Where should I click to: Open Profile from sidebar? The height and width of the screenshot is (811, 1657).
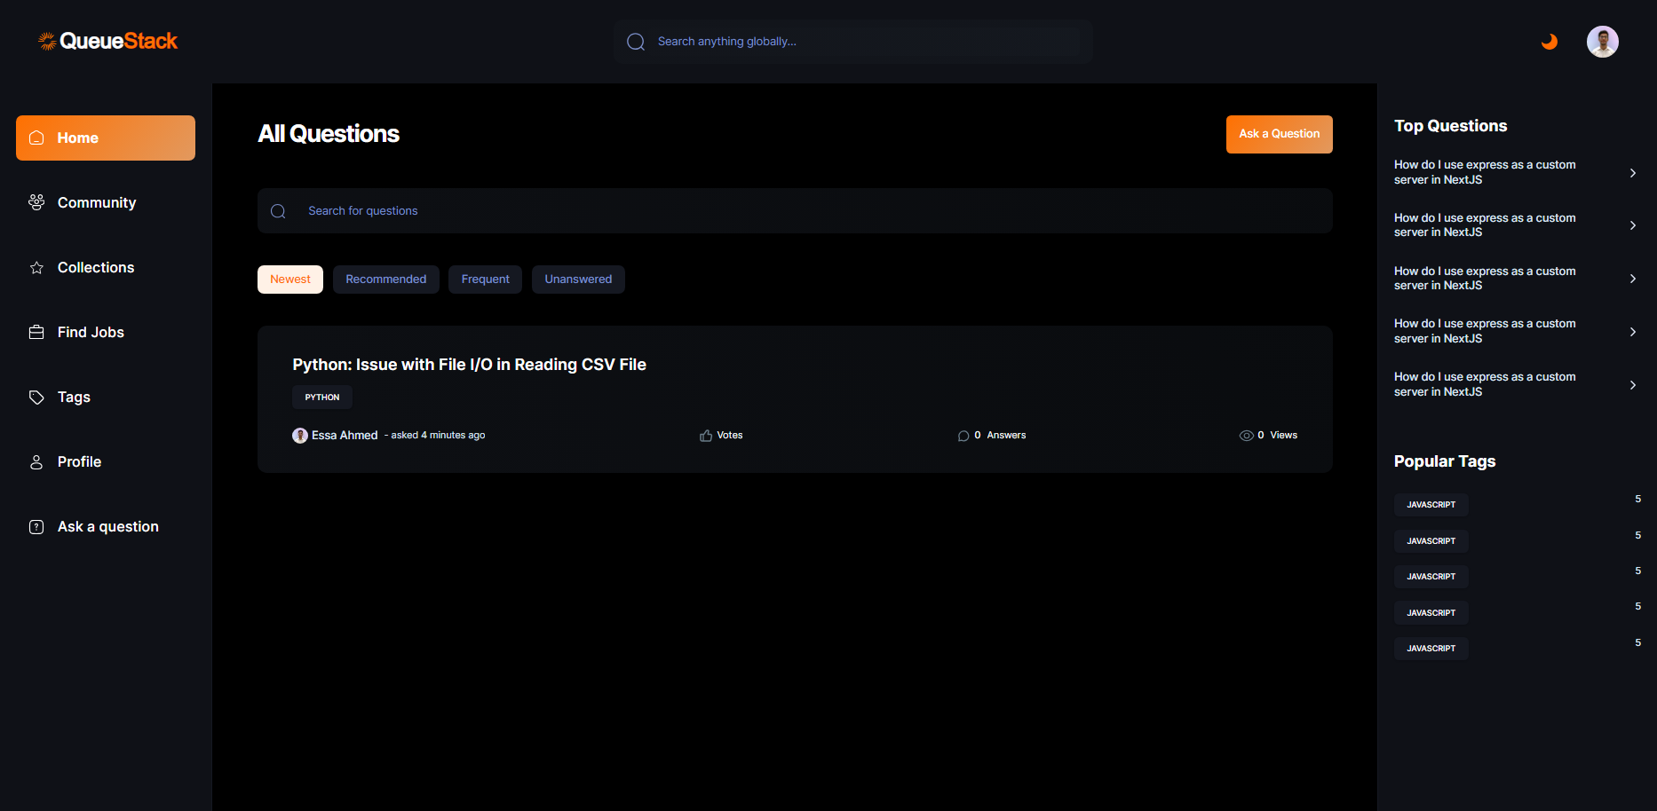[x=106, y=461]
